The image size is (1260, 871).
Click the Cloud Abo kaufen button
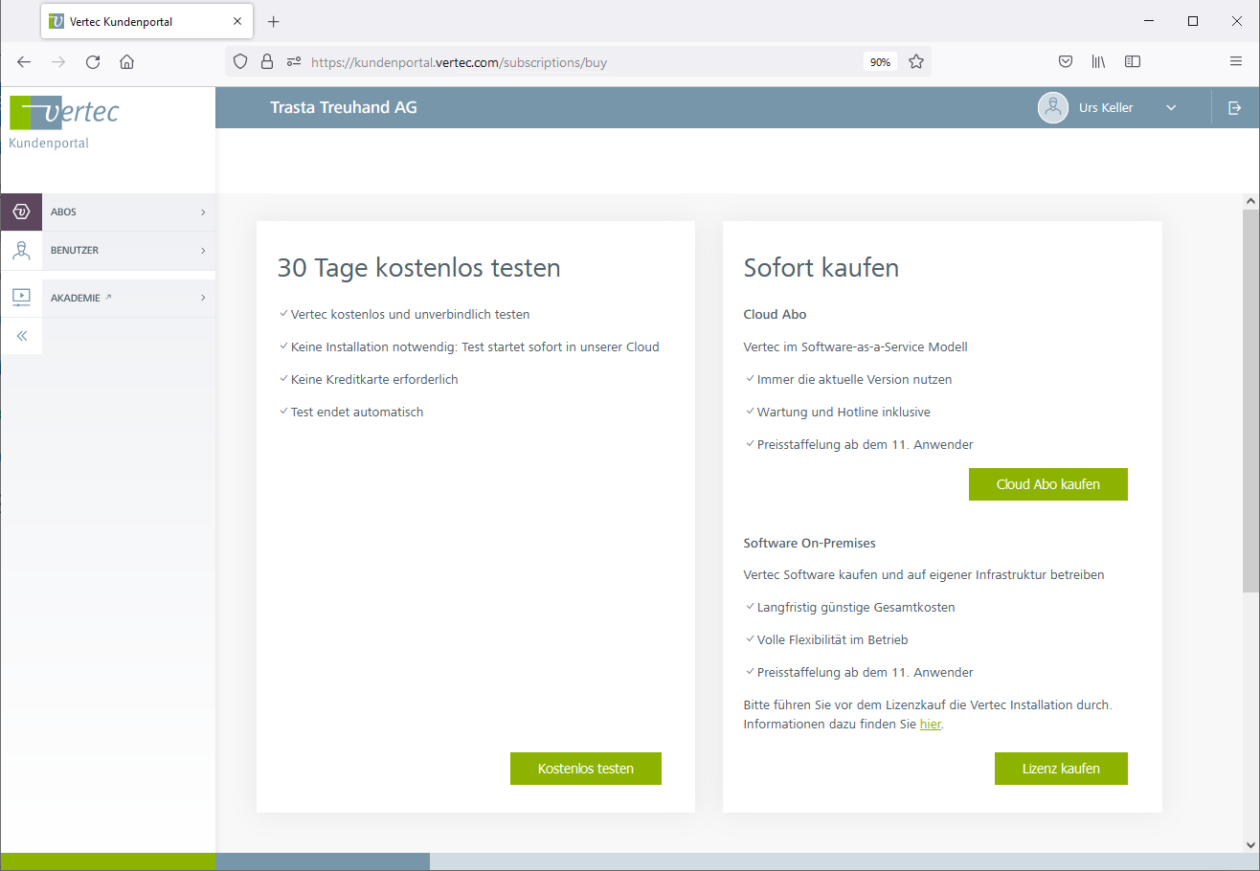click(x=1047, y=484)
